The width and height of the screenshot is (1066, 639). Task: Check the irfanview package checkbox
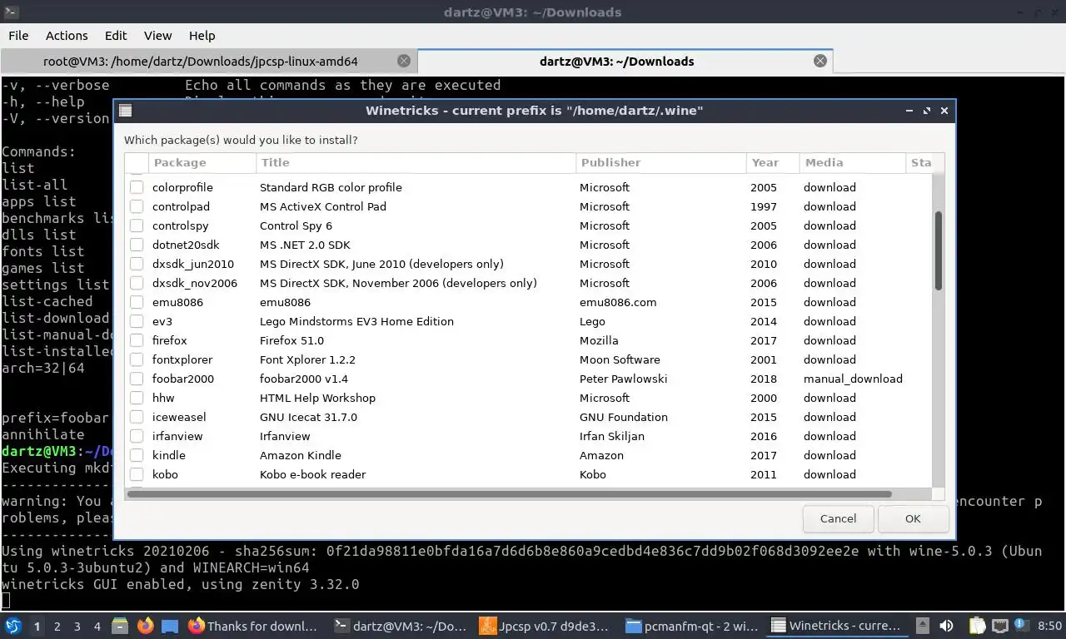(x=137, y=436)
